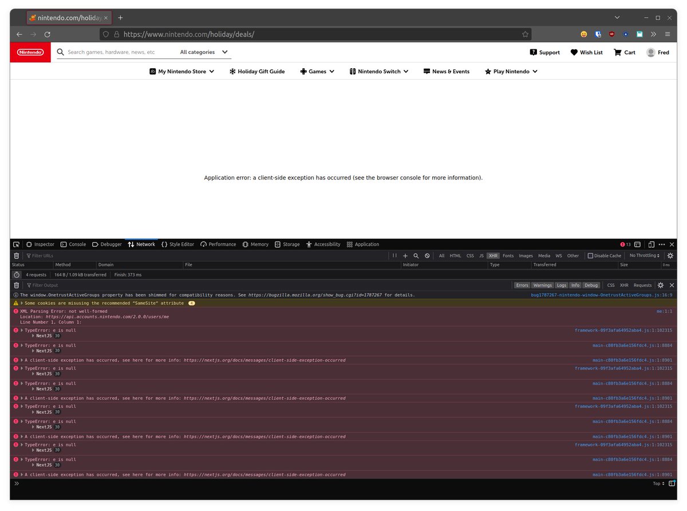Clear the network request list with trash icon
Viewport: 687px width, 511px height.
pyautogui.click(x=16, y=256)
